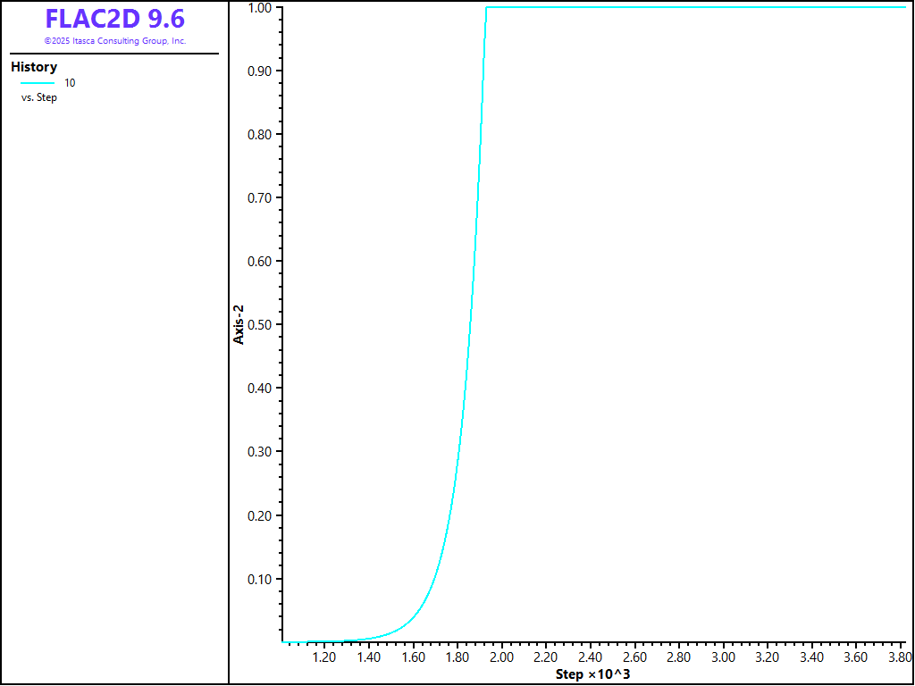Click the 1.60 tick label on x-axis
Image resolution: width=915 pixels, height=686 pixels.
pyautogui.click(x=413, y=657)
